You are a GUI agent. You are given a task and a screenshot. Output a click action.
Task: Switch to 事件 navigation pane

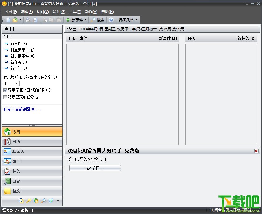[32, 161]
